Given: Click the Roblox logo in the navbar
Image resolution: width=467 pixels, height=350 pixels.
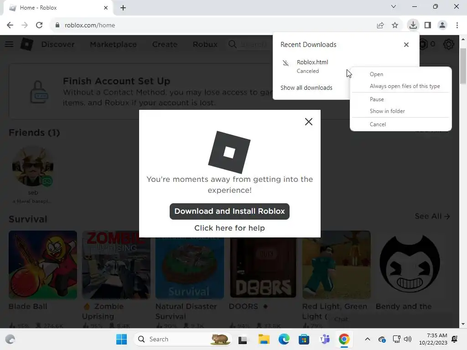Looking at the screenshot, I should click(x=27, y=44).
